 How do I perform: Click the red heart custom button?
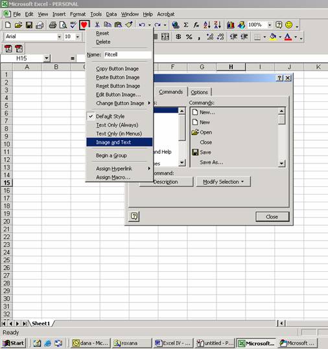coord(84,25)
